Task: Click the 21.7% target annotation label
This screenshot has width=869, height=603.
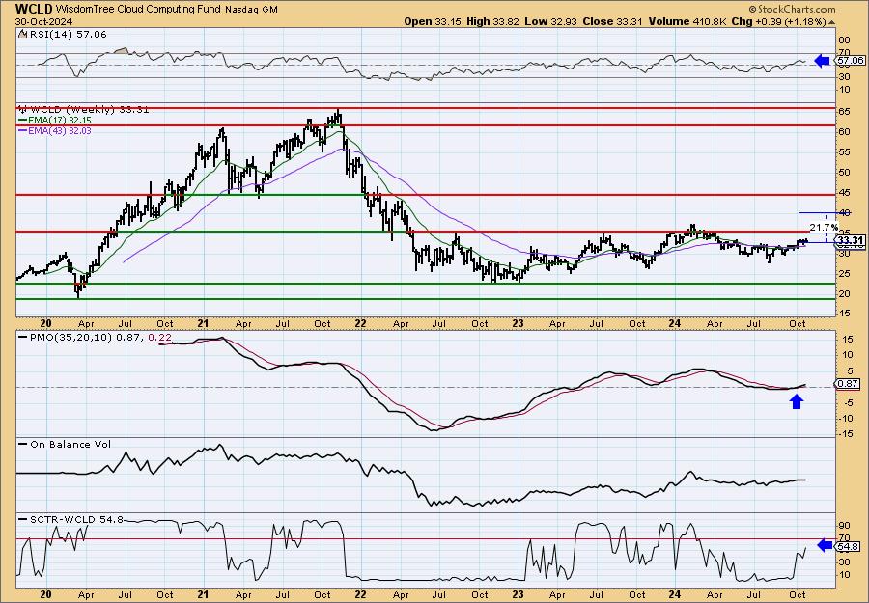Action: (824, 227)
